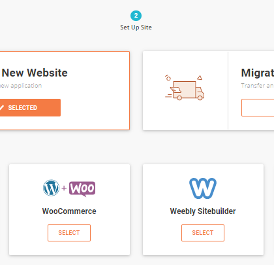Click the SELECTED button on New Website
Screen dimensions: 274x265
tap(30, 107)
